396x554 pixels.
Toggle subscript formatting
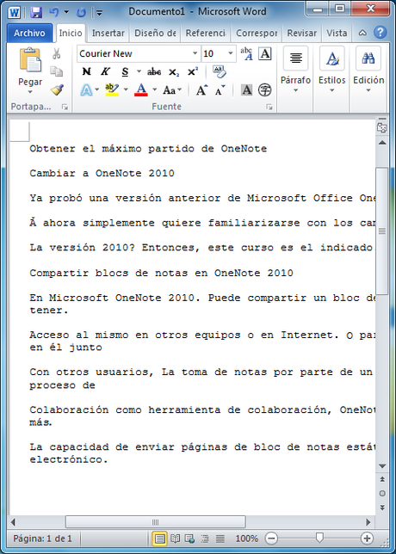tap(173, 71)
